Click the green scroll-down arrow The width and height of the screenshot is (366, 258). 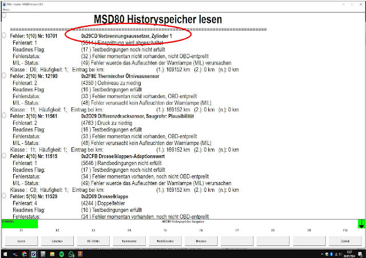[x=361, y=224]
